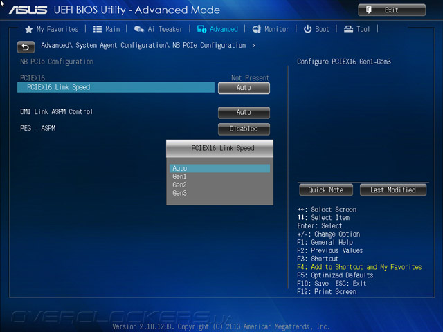The image size is (443, 332).
Task: Choose Gen2 in the popup list
Action: (x=179, y=185)
